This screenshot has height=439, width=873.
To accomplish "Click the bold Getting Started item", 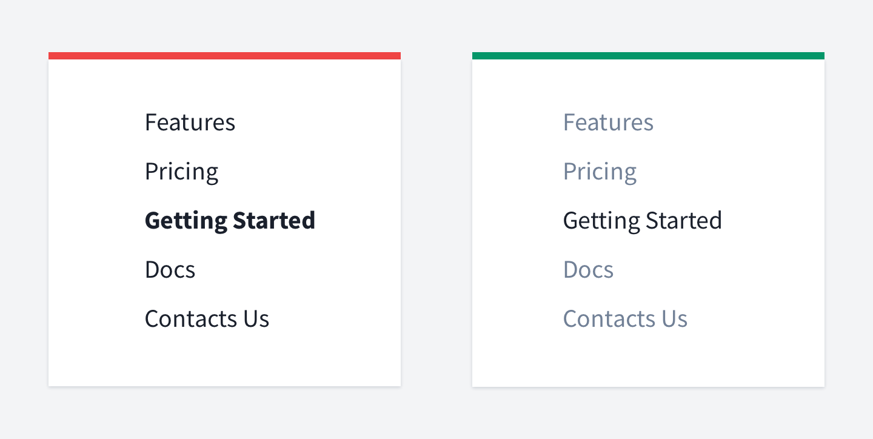I will click(230, 221).
